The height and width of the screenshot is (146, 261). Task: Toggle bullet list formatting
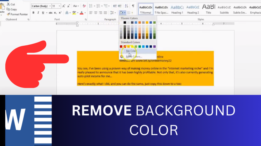[x=91, y=6]
